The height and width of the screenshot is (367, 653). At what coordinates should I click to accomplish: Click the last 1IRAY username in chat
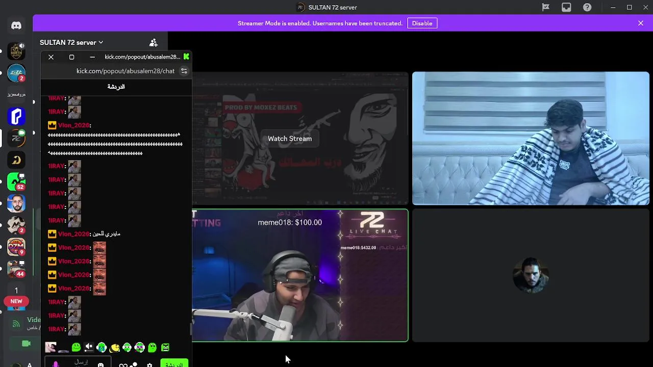[56, 329]
